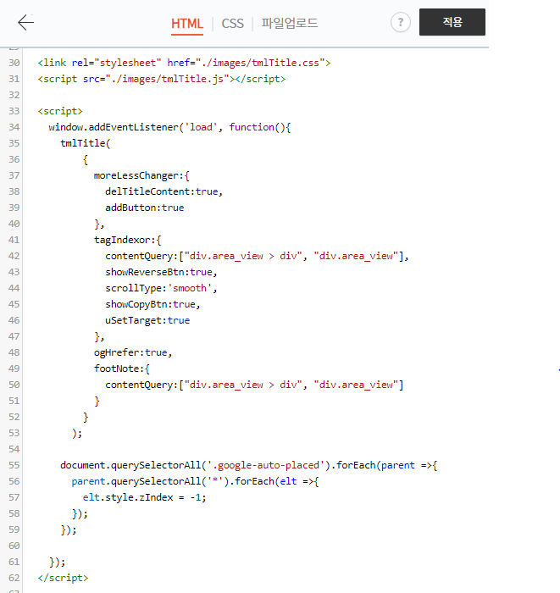This screenshot has height=593, width=560.
Task: Switch to the CSS tab
Action: [232, 24]
